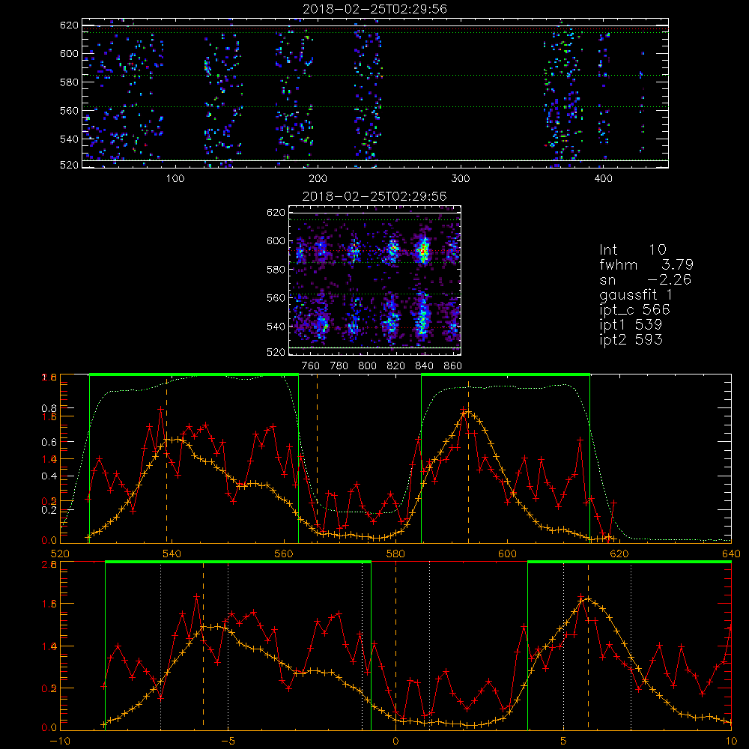The image size is (749, 749).
Task: Click the 'gaussfit 1' parameter line
Action: (636, 294)
